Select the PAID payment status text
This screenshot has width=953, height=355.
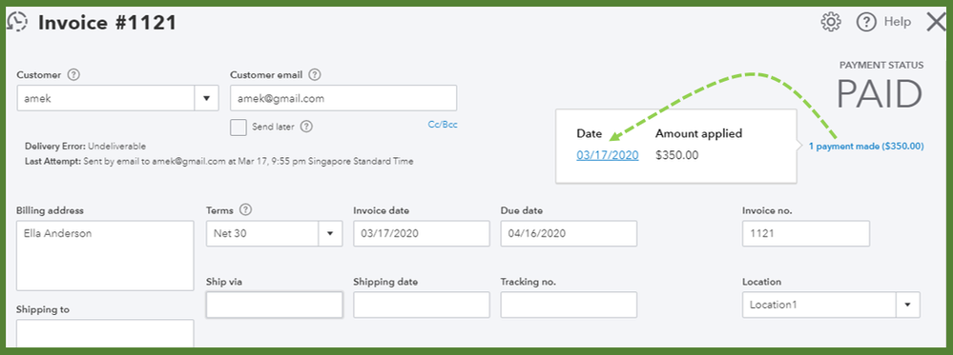(880, 94)
